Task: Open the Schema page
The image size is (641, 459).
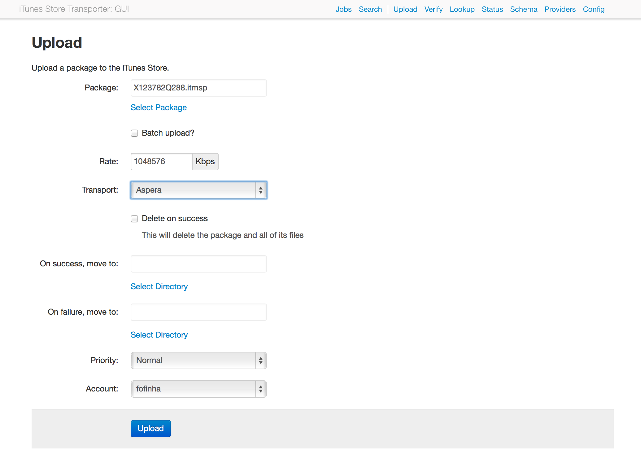Action: [524, 9]
